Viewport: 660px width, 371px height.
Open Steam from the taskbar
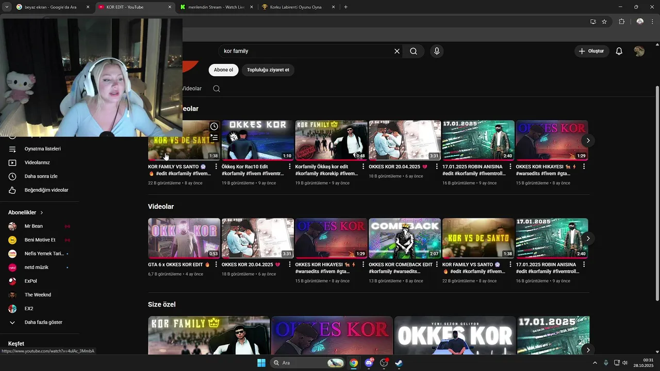399,363
